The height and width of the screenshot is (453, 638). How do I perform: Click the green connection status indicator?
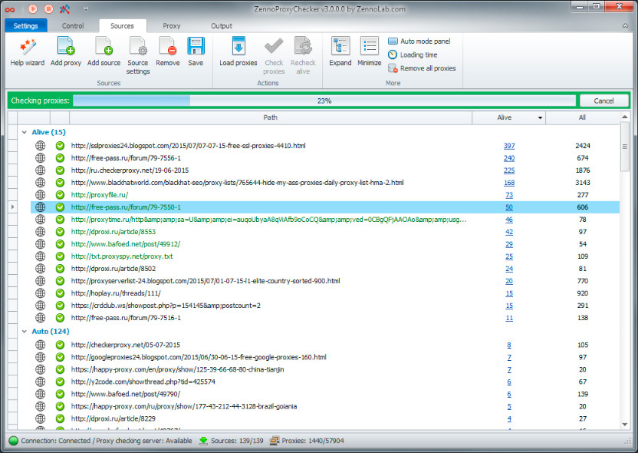tap(14, 441)
